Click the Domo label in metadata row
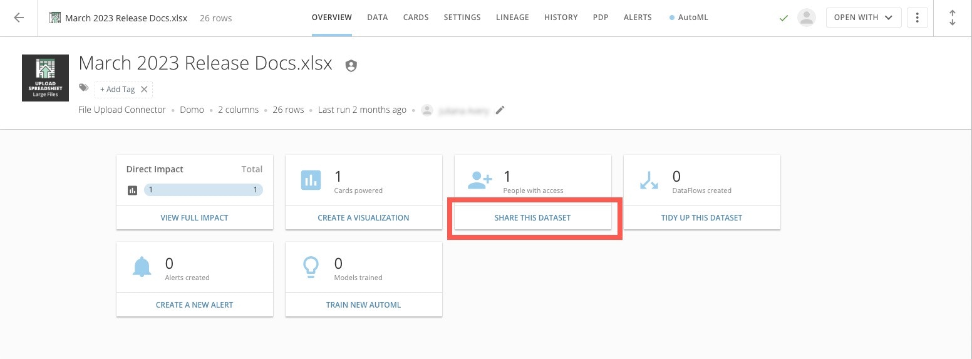 tap(192, 110)
